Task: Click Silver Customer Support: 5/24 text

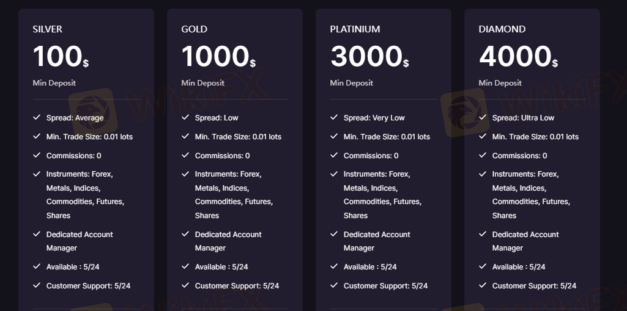Action: [x=89, y=285]
